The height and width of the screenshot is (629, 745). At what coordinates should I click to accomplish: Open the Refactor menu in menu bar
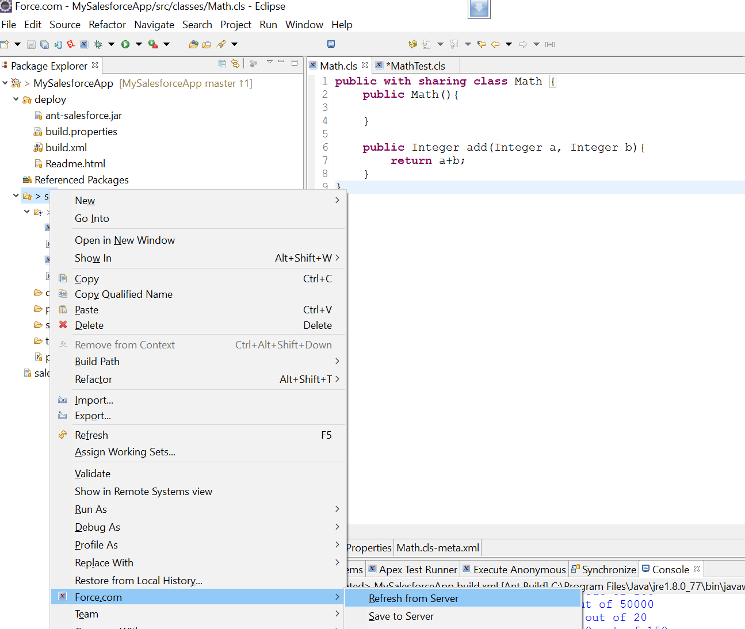(107, 25)
